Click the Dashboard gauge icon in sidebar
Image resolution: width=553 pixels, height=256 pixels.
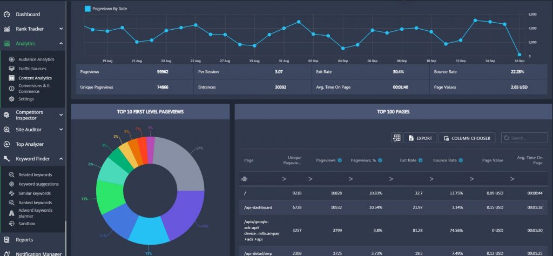[6, 15]
